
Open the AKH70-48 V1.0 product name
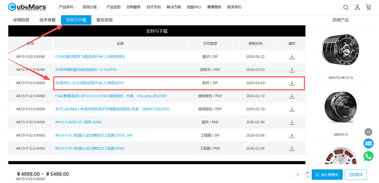click(x=340, y=78)
